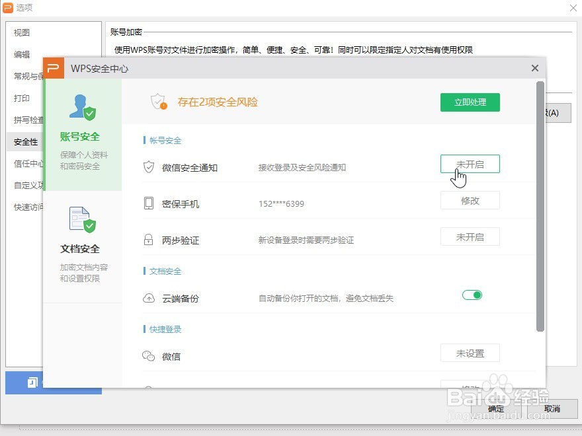582x436 pixels.
Task: Click the Security Center vertical scrollbar
Action: (540, 206)
